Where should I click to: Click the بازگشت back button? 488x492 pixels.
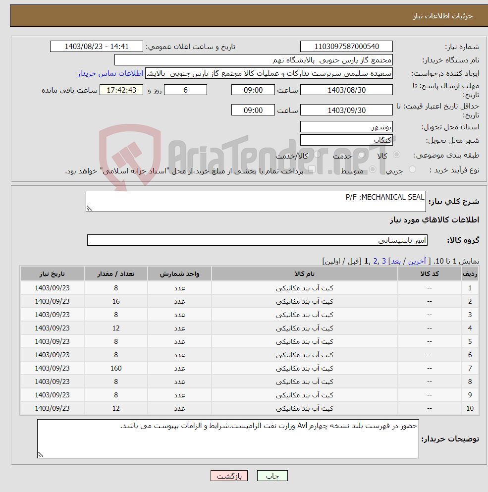(x=229, y=476)
